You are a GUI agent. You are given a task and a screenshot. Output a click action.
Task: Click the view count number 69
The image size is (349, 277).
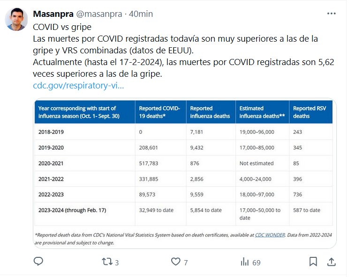pos(256,262)
